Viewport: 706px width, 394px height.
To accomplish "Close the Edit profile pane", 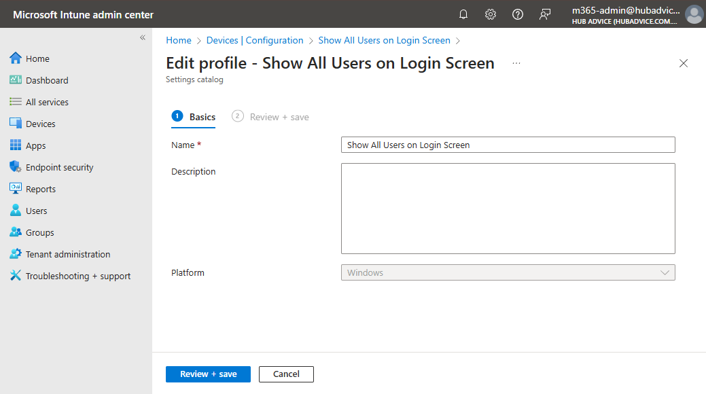I will click(684, 63).
